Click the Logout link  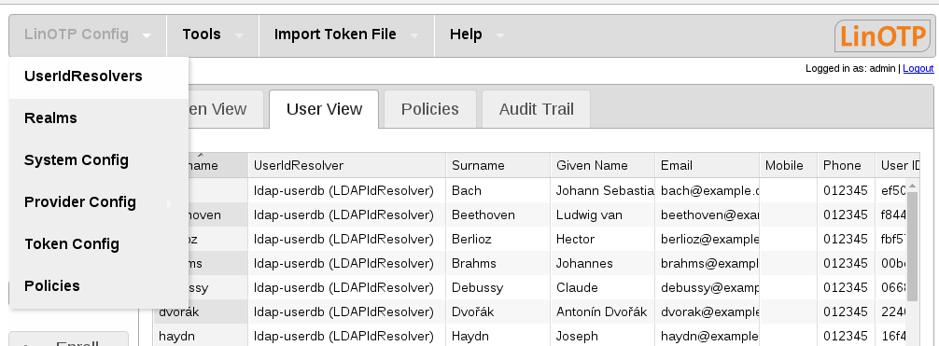[x=918, y=69]
